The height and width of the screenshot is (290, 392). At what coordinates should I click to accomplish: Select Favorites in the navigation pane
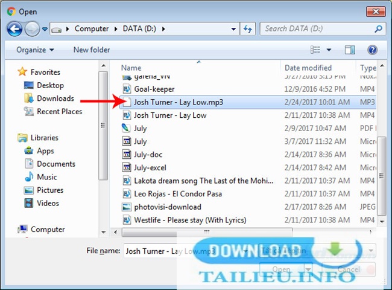point(45,72)
